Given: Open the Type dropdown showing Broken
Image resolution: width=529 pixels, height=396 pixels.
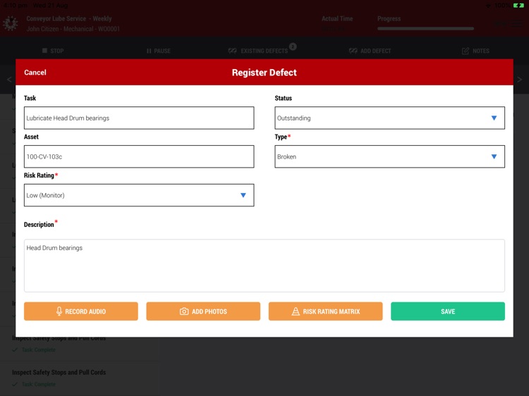Looking at the screenshot, I should (x=389, y=156).
